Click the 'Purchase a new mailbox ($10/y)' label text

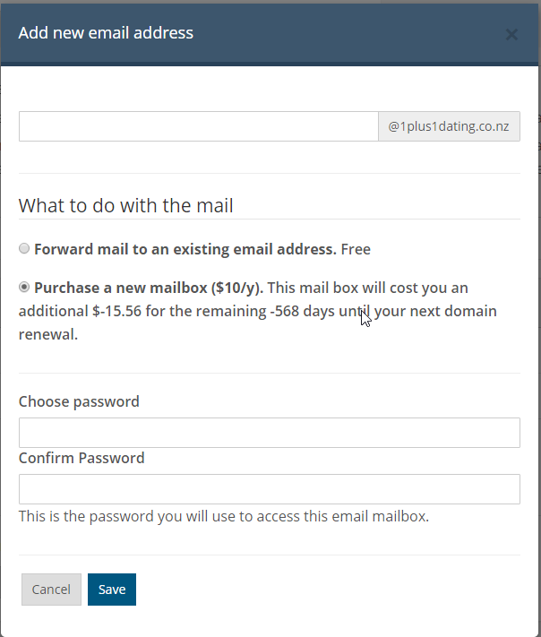[148, 288]
